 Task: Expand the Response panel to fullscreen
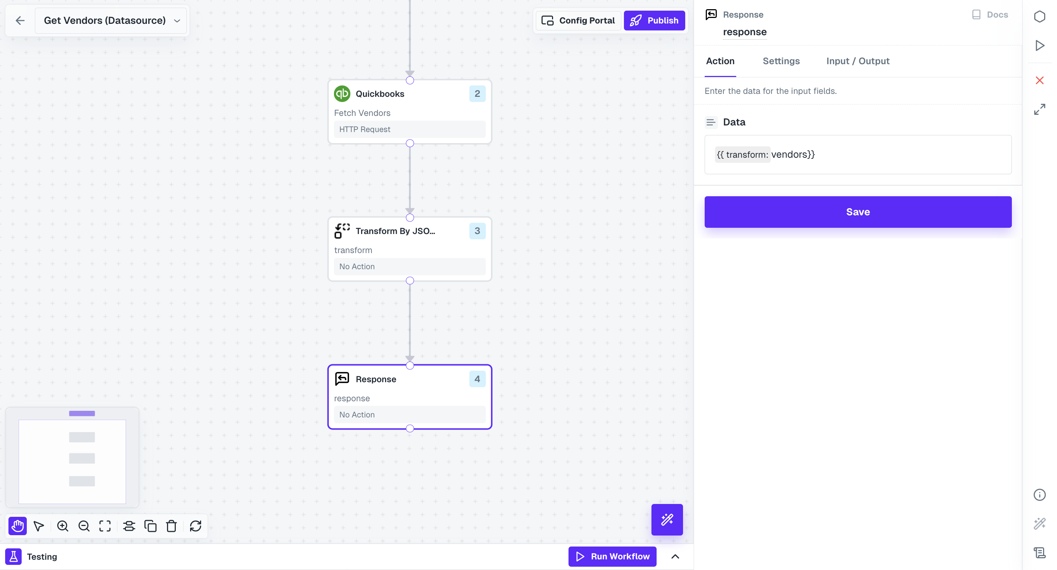pyautogui.click(x=1040, y=109)
